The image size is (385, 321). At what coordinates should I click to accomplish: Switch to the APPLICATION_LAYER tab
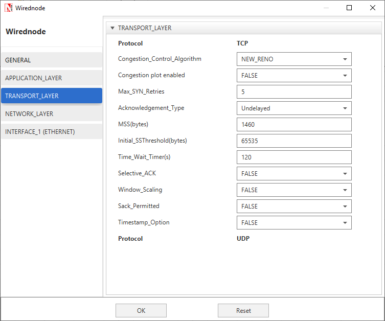coord(51,78)
